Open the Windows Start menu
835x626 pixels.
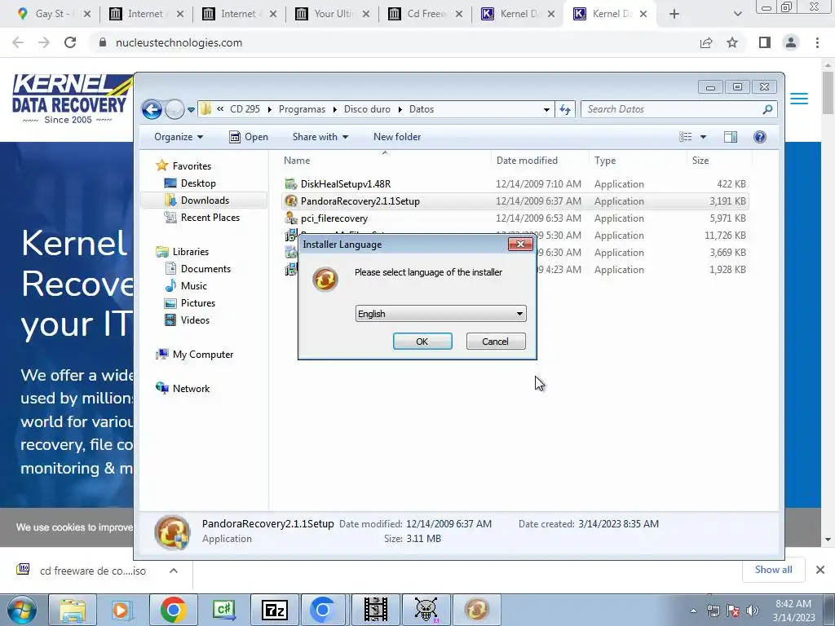point(22,610)
